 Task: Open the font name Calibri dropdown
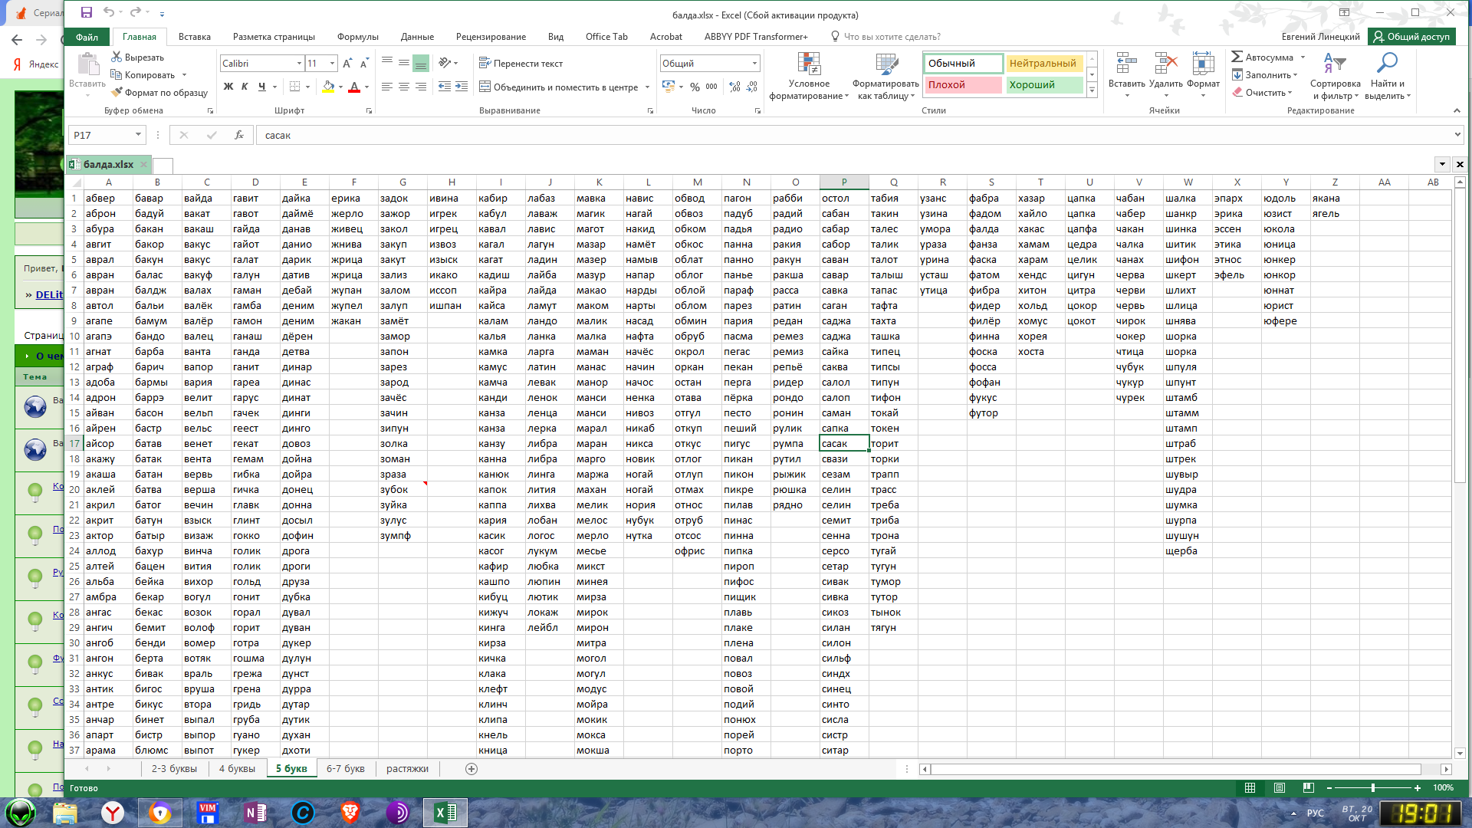[299, 64]
